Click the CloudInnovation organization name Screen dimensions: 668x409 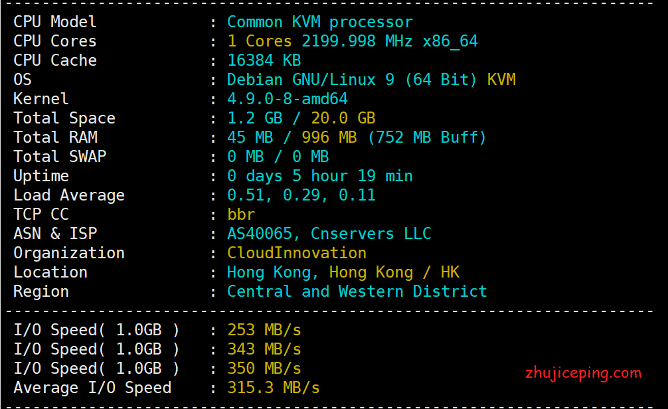click(x=296, y=253)
